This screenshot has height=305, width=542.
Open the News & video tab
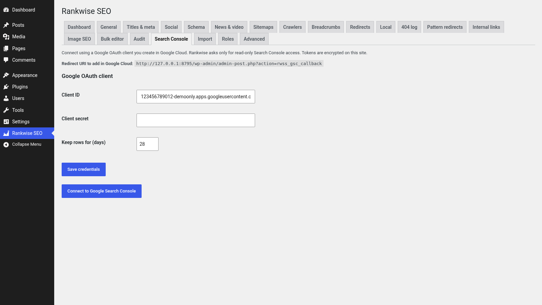[229, 27]
